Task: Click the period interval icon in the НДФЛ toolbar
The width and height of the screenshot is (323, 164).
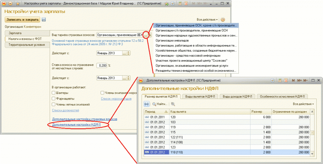Action: (x=147, y=104)
